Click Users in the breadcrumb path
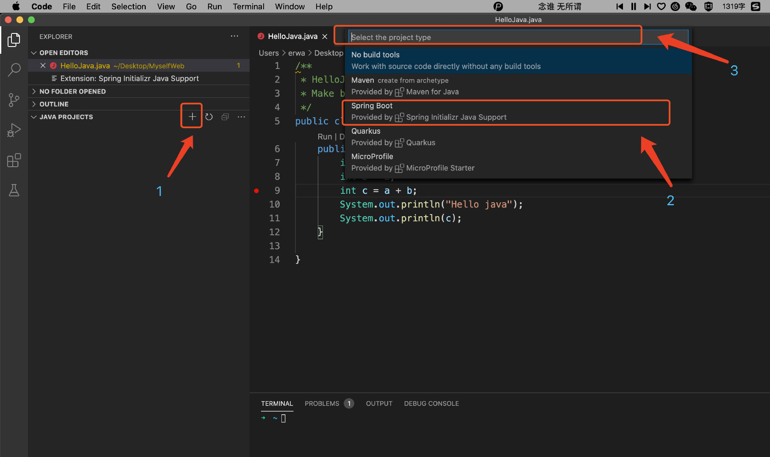 [269, 53]
